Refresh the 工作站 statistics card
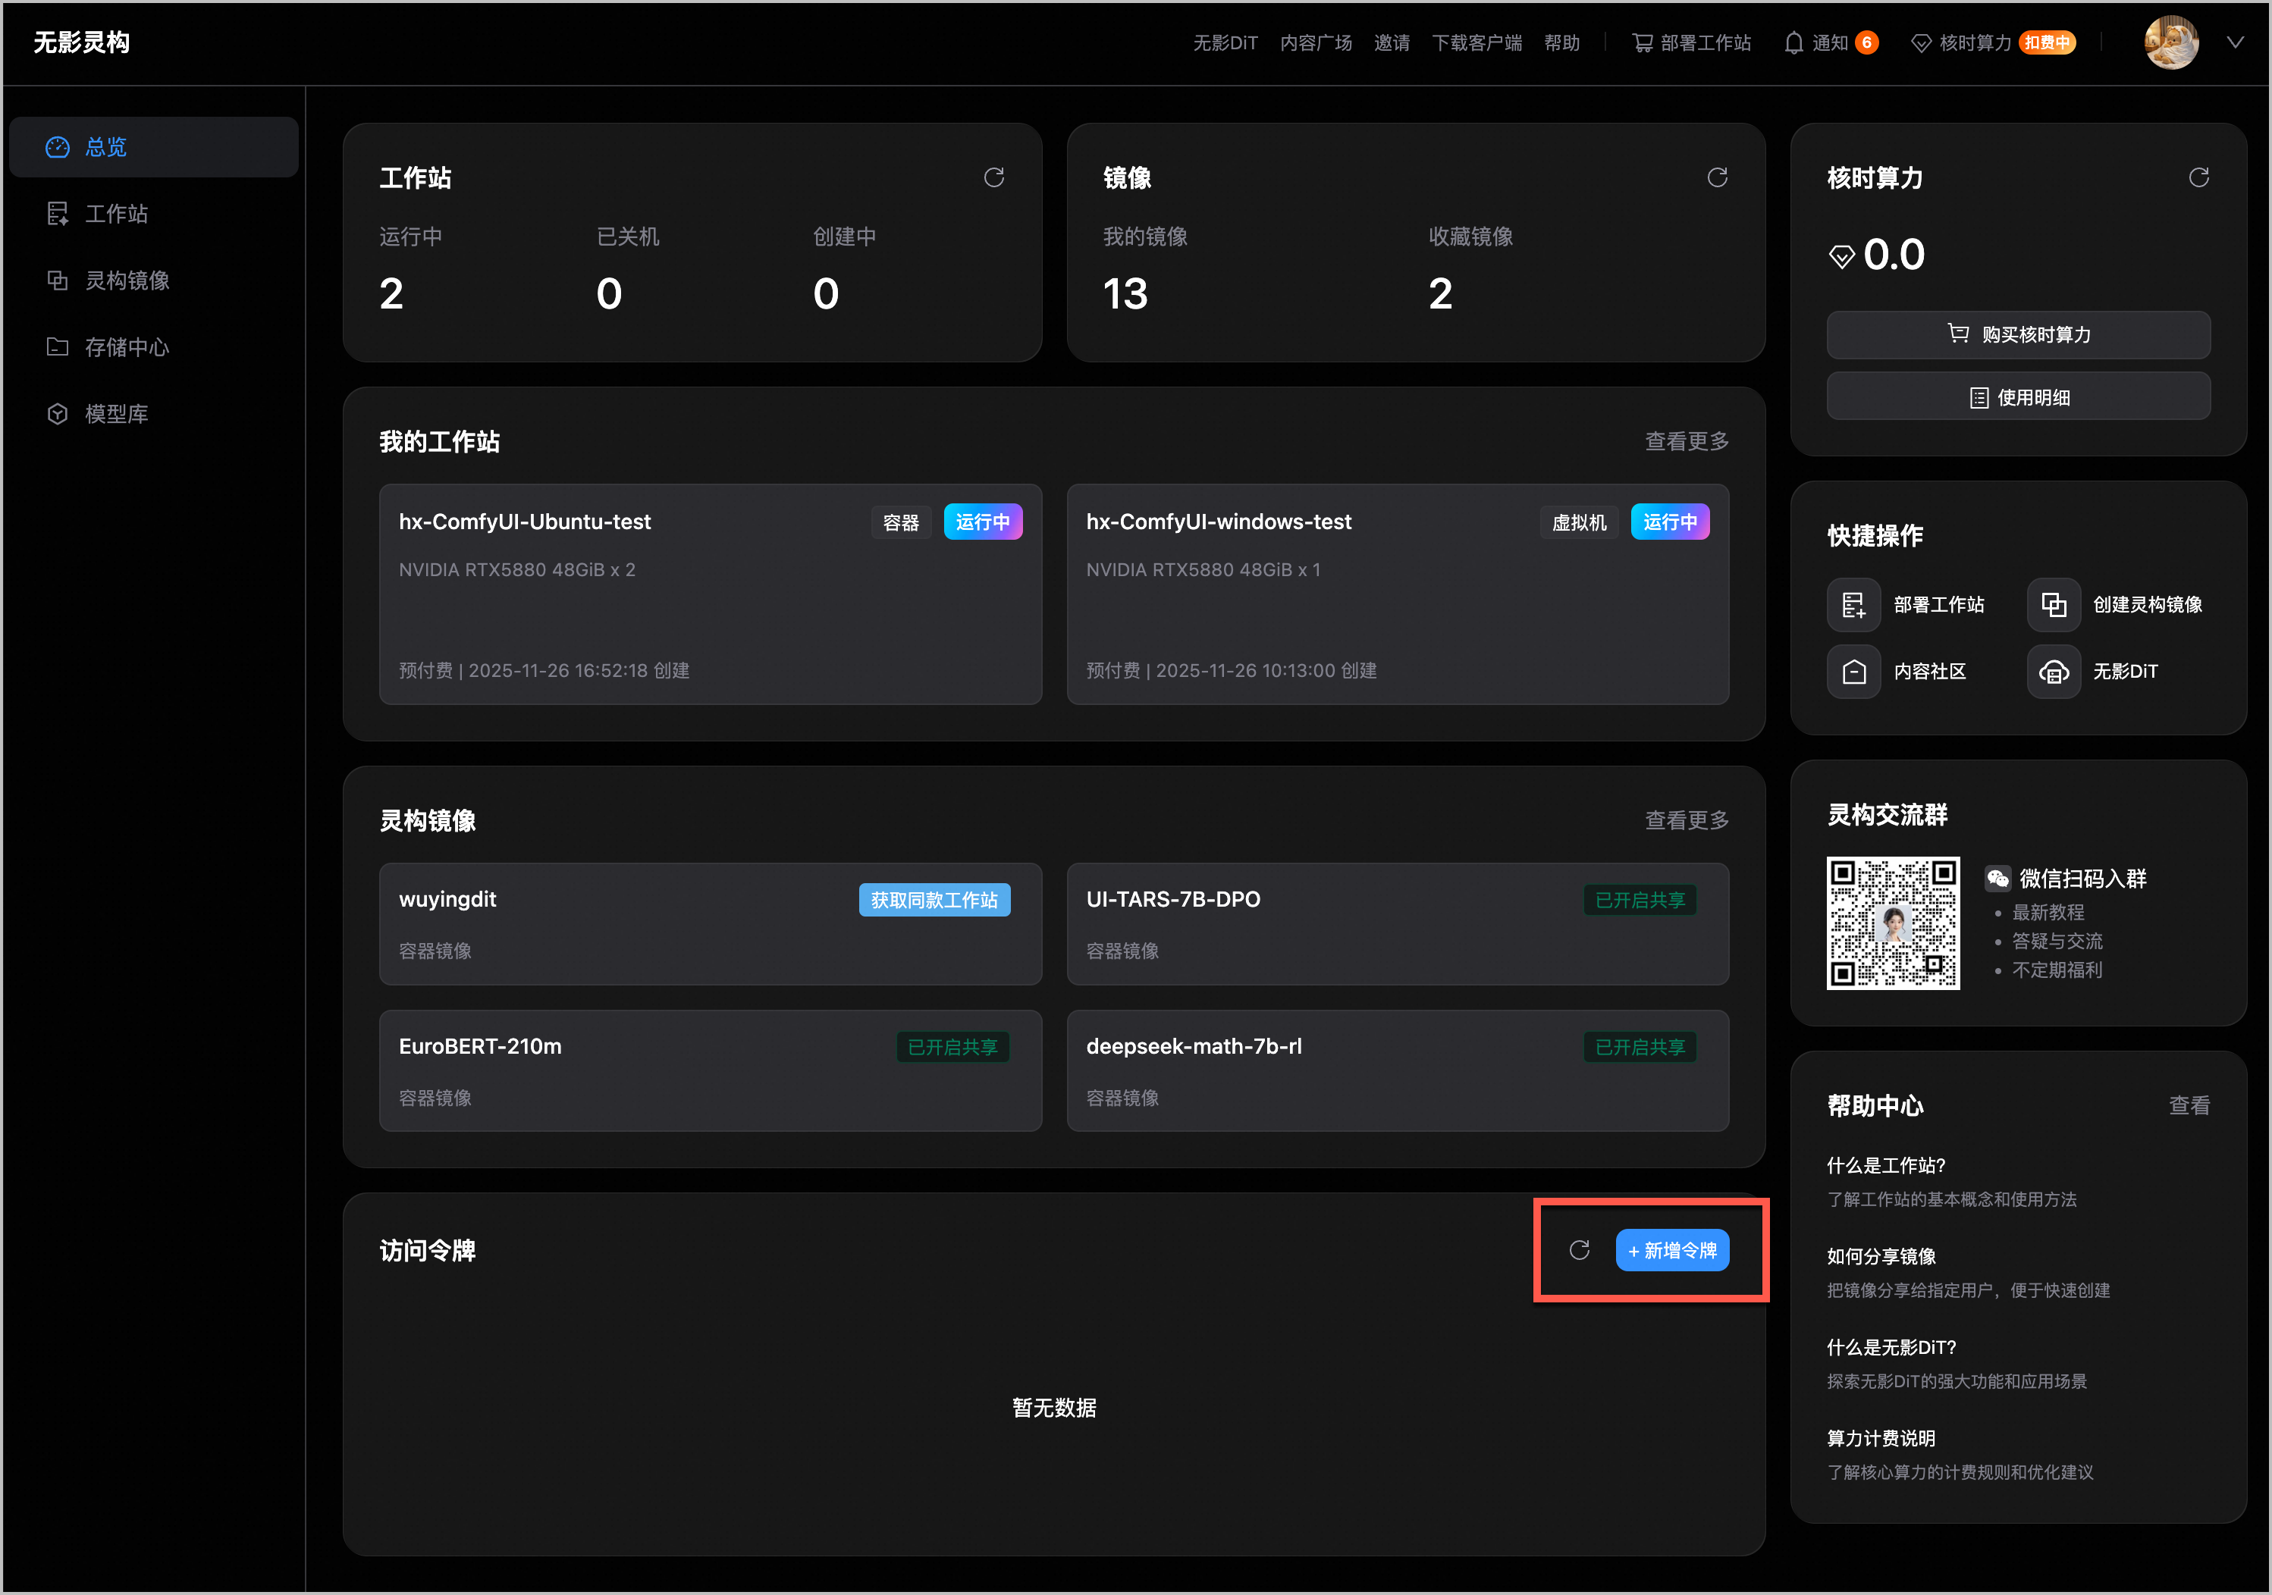Screen dimensions: 2272x1595 coord(993,177)
